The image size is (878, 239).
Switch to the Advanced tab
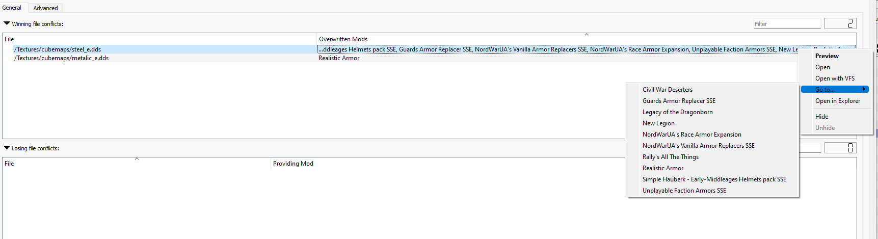(45, 8)
